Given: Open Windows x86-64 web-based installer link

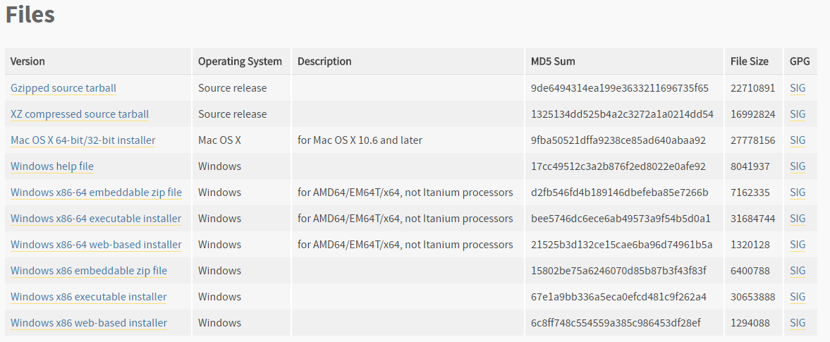Looking at the screenshot, I should pyautogui.click(x=97, y=245).
